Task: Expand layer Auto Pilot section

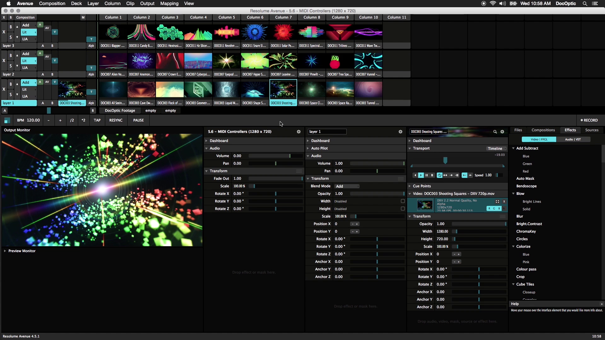Action: [x=308, y=148]
